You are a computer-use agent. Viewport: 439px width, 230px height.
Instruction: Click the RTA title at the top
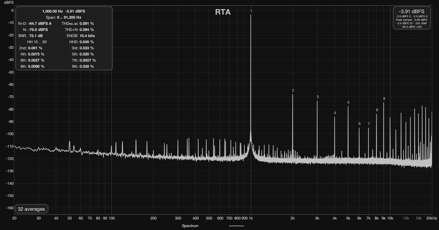[223, 12]
